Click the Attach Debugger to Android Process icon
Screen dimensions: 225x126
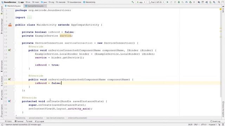191,2
